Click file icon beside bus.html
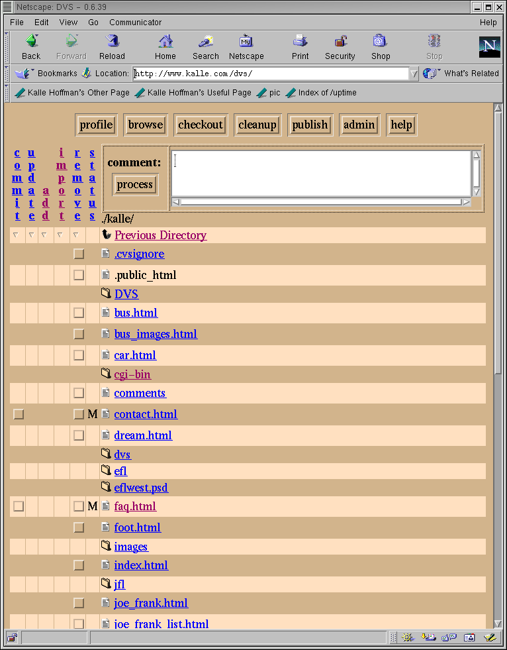The height and width of the screenshot is (650, 507). pyautogui.click(x=106, y=311)
